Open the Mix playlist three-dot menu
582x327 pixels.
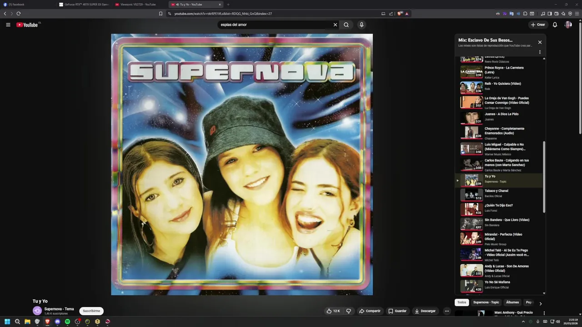click(540, 52)
